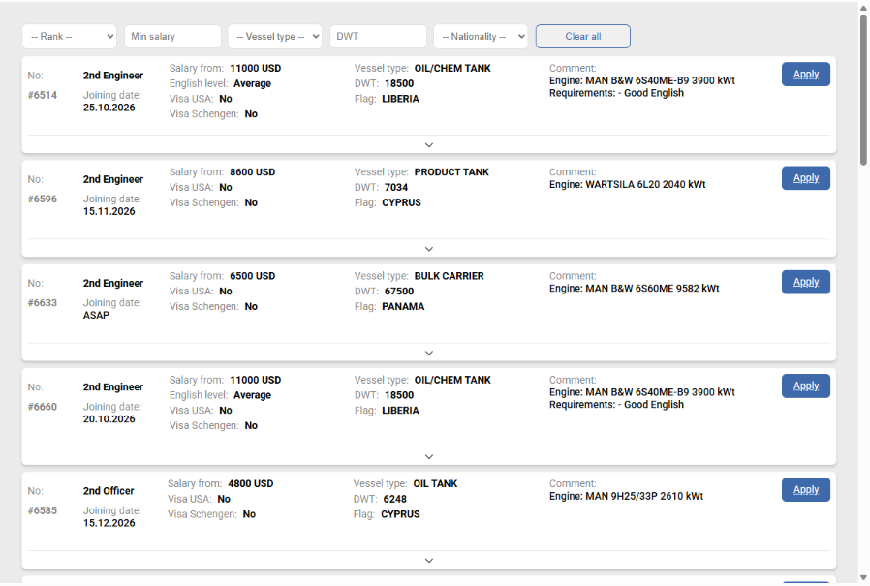
Task: Focus the Min salary input field
Action: 172,37
